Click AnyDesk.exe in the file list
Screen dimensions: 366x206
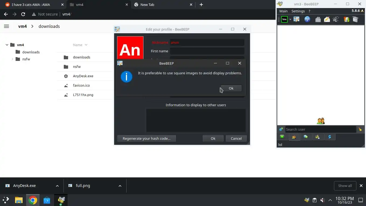click(83, 76)
